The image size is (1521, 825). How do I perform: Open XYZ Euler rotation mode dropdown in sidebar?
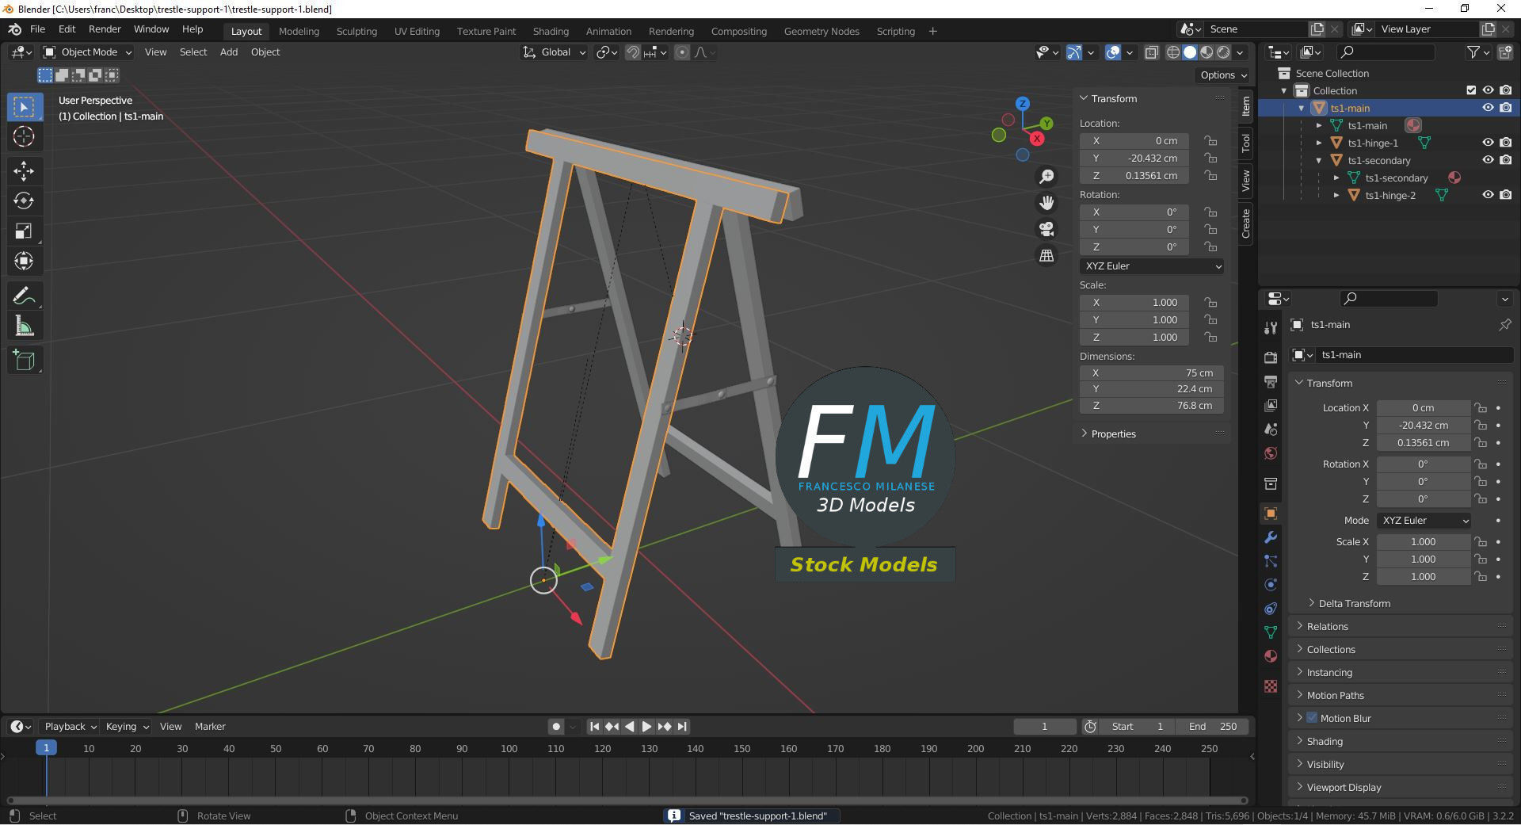[x=1152, y=266]
